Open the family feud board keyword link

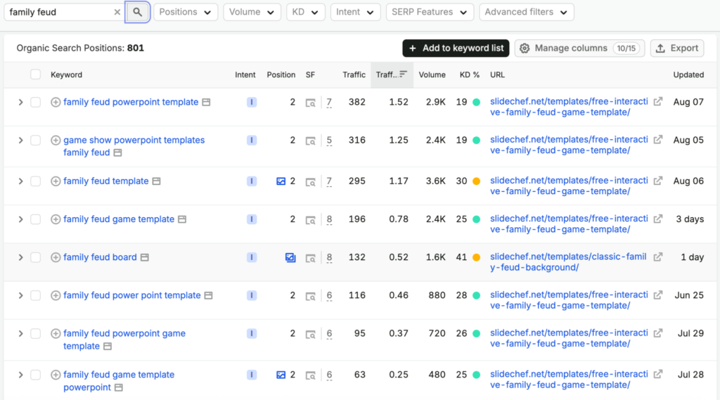[100, 257]
